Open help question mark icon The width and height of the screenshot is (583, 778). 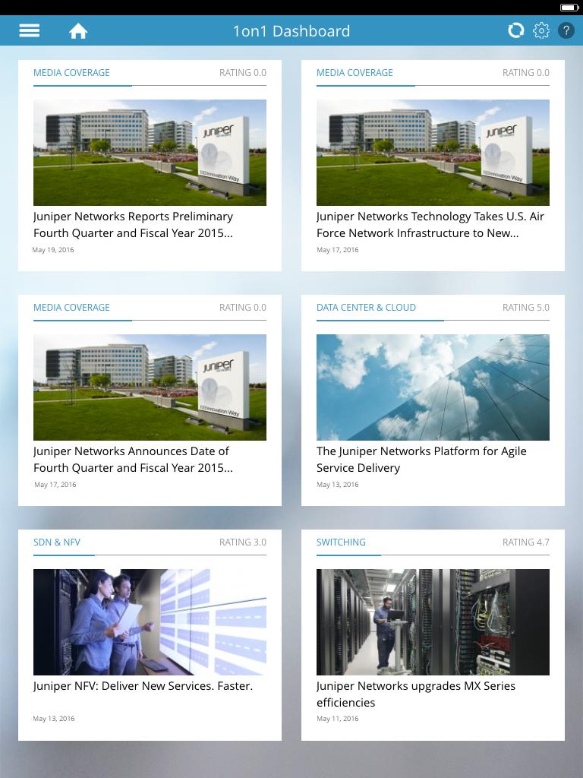click(x=566, y=30)
